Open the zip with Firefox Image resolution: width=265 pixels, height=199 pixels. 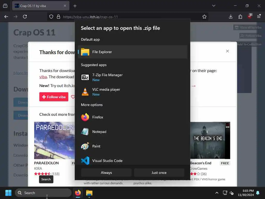point(132,117)
